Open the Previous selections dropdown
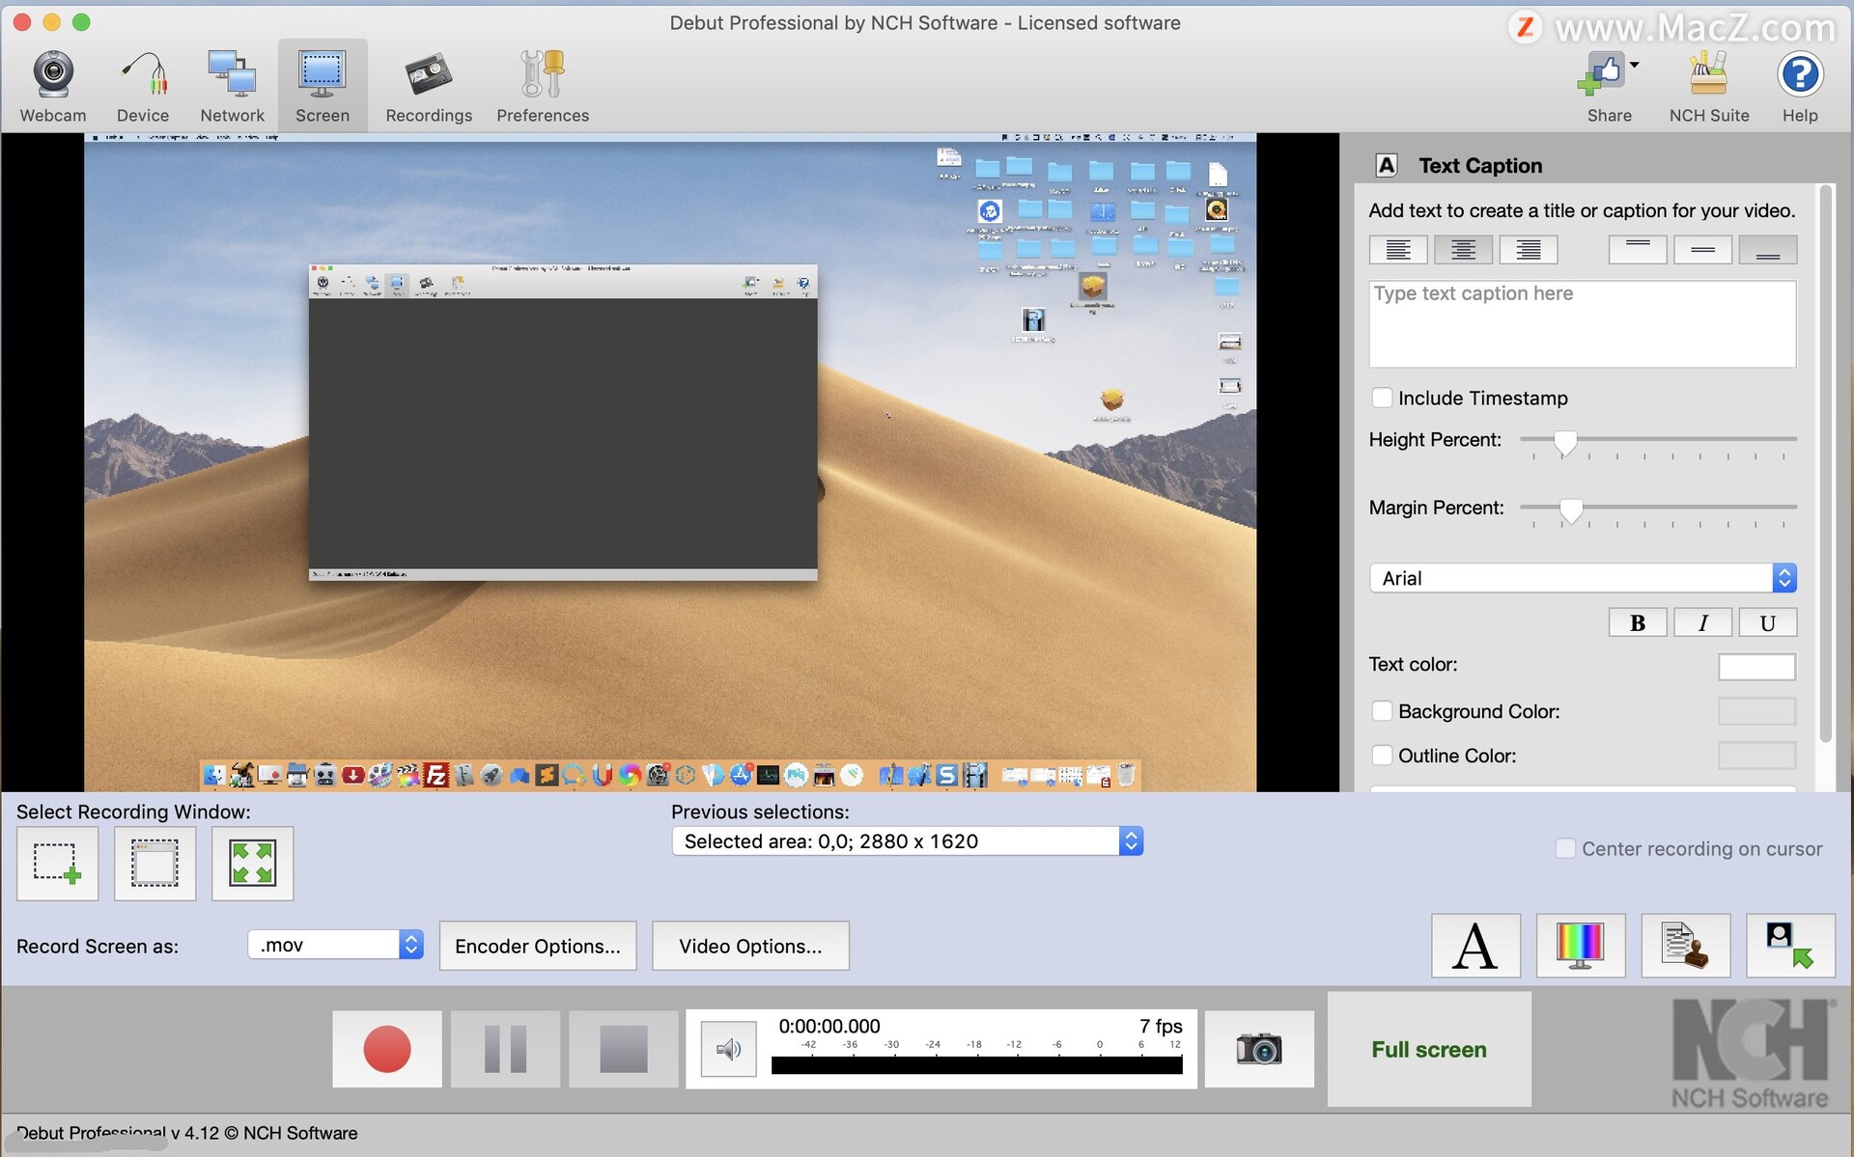1854x1157 pixels. [907, 841]
